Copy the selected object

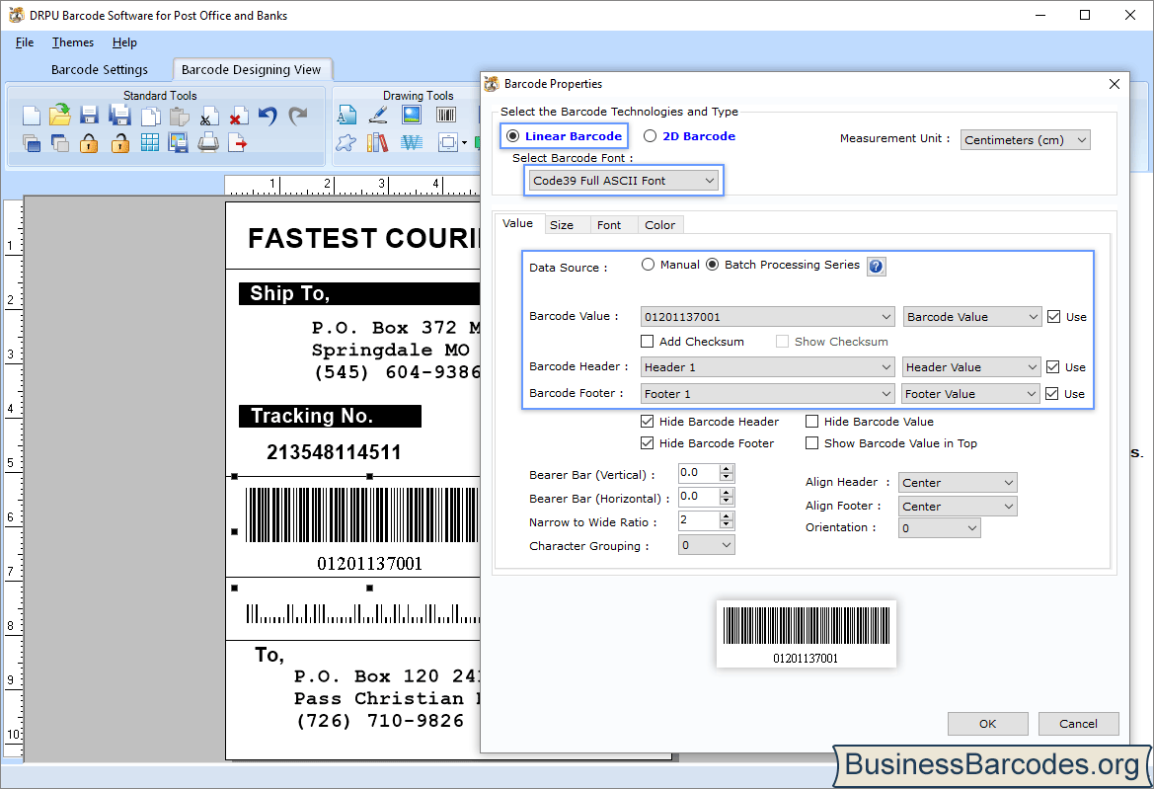coord(150,117)
